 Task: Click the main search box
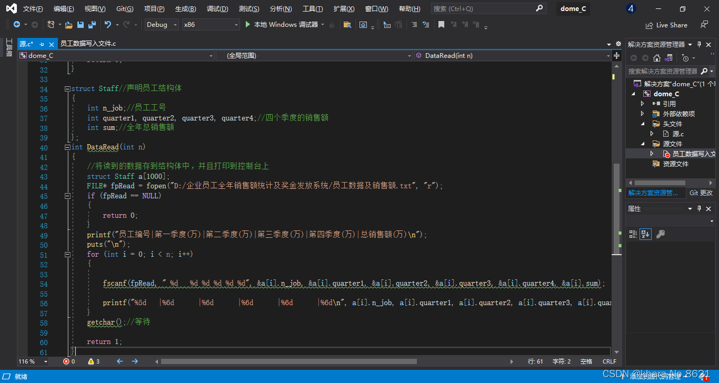point(488,8)
